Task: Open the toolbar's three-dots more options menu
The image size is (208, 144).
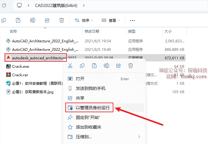Action: (132, 21)
